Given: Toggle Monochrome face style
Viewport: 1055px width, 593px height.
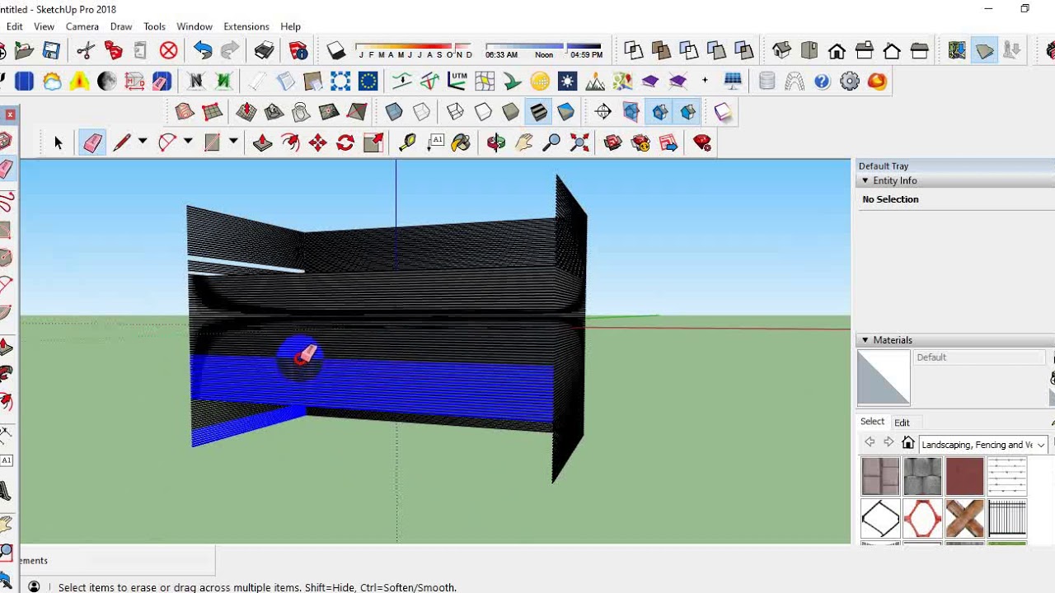Looking at the screenshot, I should [565, 112].
